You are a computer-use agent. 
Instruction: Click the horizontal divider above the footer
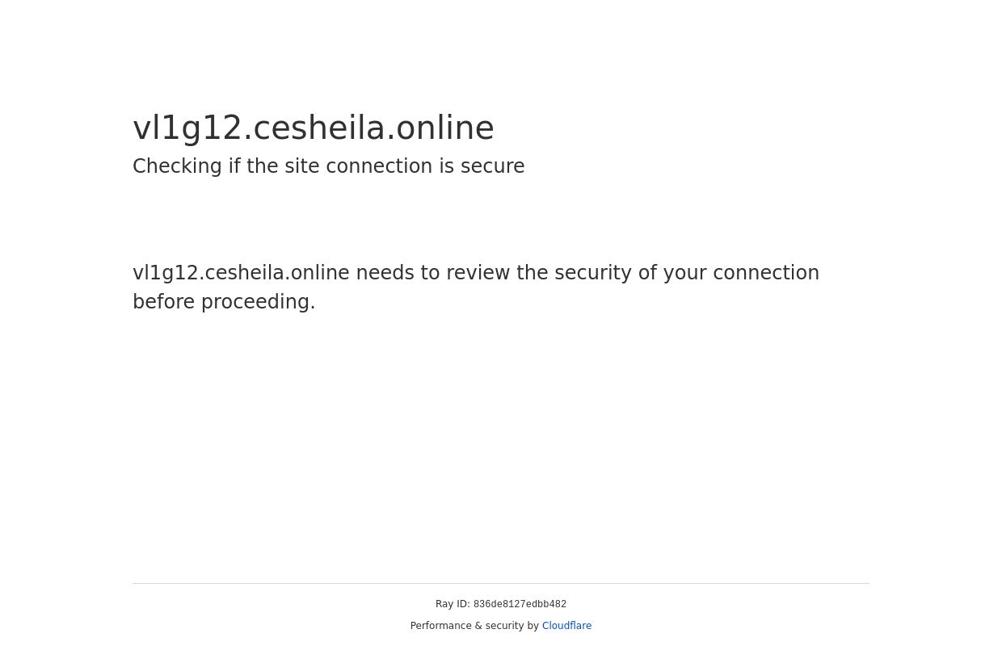coord(501,583)
